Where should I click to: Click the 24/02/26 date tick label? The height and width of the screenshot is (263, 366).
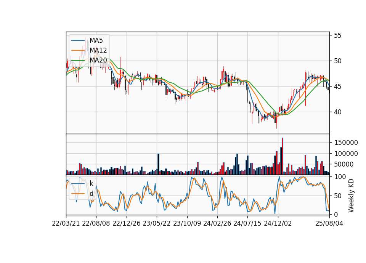point(217,223)
